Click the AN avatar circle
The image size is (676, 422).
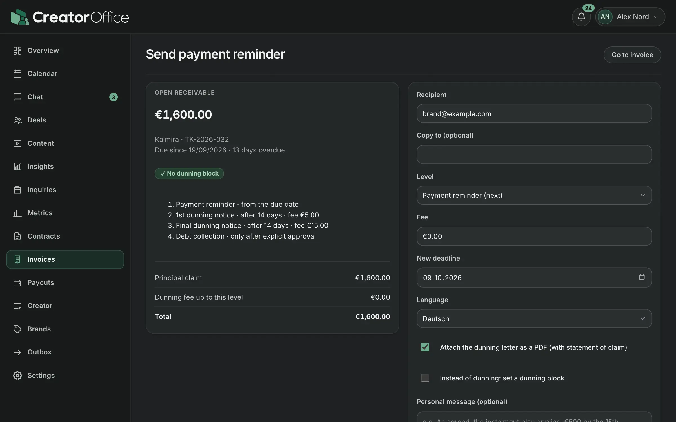(605, 17)
